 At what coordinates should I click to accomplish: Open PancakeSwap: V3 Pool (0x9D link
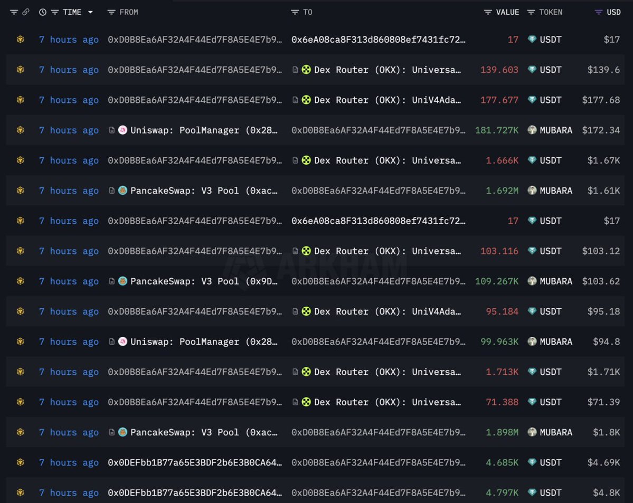pyautogui.click(x=204, y=281)
